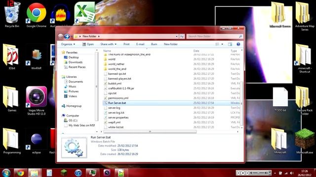Open iTunes from the taskbar

click(x=78, y=173)
